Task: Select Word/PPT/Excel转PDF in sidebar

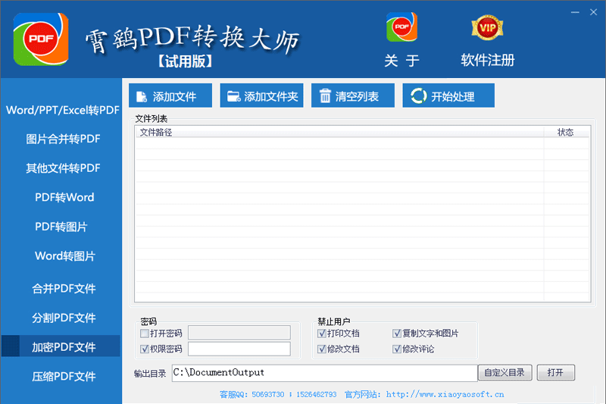Action: coord(62,110)
